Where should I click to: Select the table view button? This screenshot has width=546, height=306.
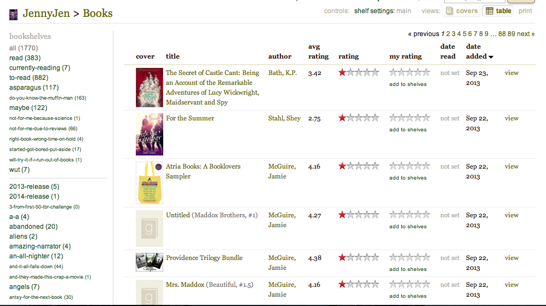[498, 11]
